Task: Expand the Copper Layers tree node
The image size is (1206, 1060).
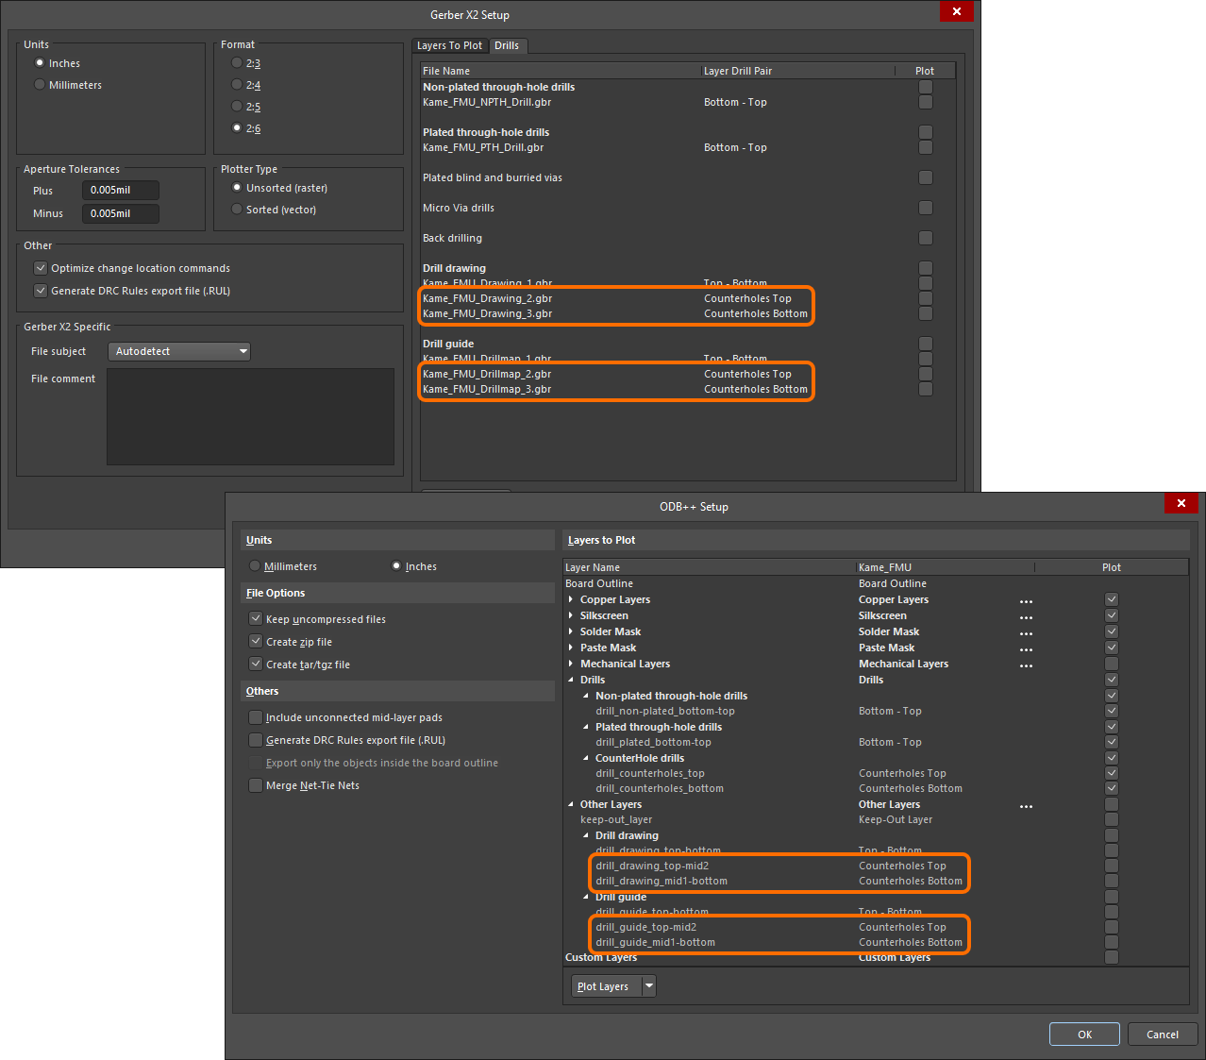Action: (x=571, y=600)
